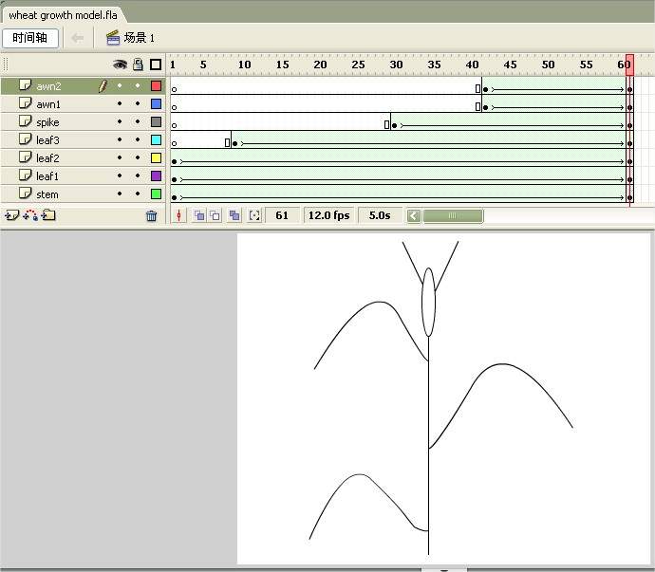Click red outline swatch of awn2
655x572 pixels.
(x=156, y=85)
